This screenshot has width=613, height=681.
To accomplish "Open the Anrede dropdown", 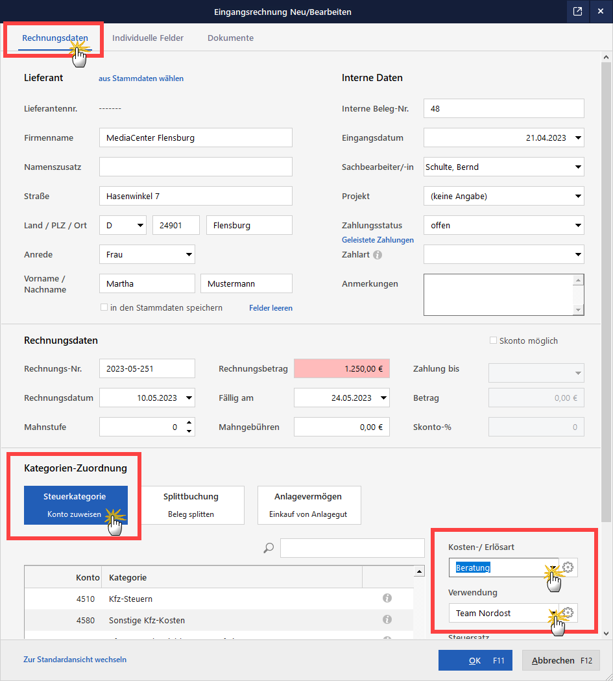I will (x=187, y=254).
